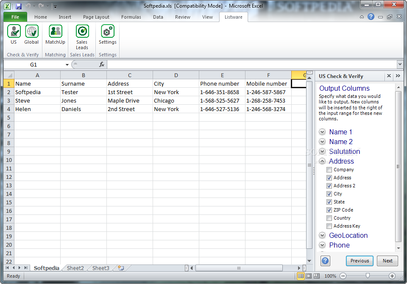This screenshot has height=284, width=407.
Task: Open Excel Help question mark icon
Action: coord(371,17)
